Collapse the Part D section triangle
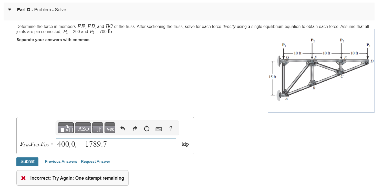383x194 pixels. click(9, 9)
